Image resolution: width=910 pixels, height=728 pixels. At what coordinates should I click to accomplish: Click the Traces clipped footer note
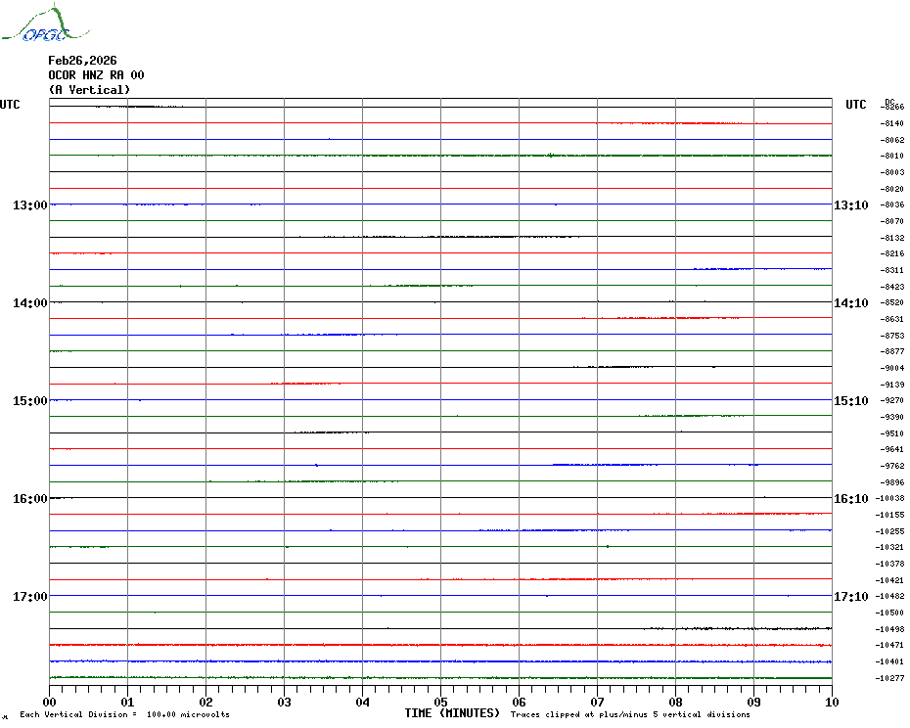point(630,714)
